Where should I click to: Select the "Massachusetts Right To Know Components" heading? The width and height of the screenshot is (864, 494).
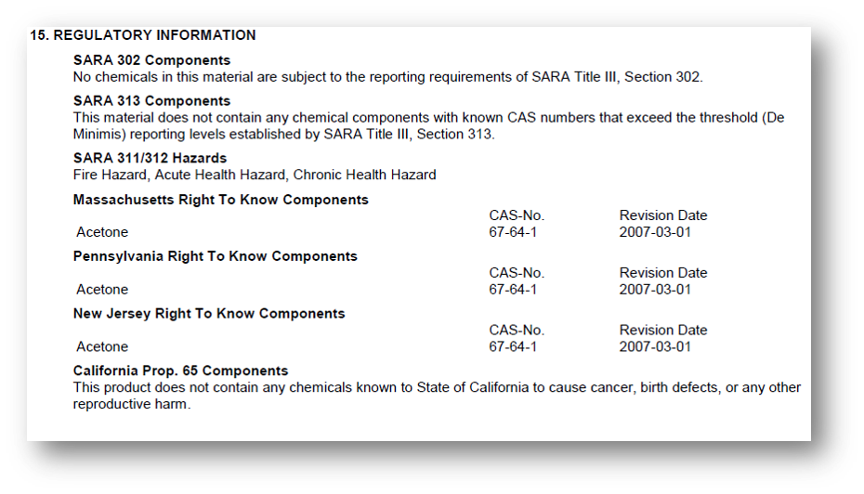[220, 200]
